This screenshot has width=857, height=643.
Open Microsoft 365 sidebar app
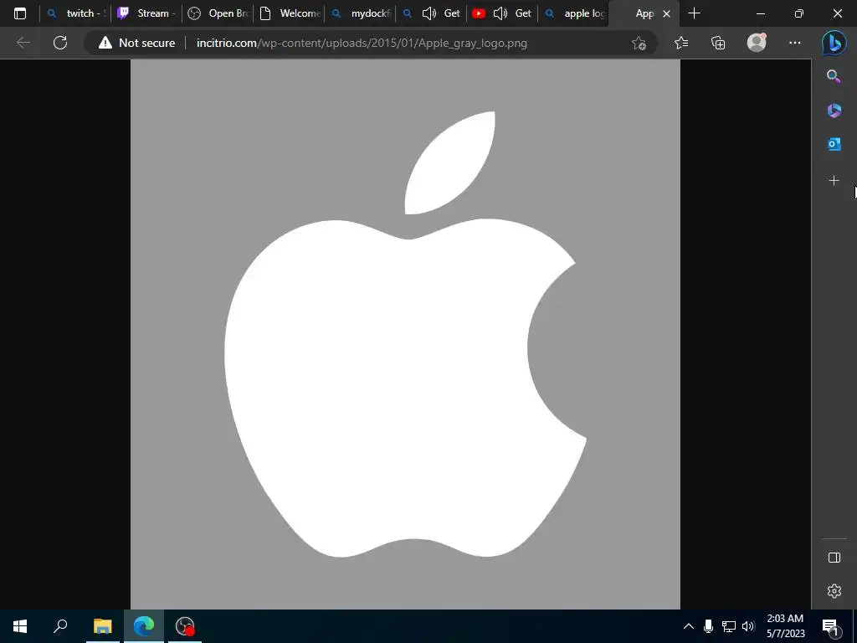click(x=834, y=111)
